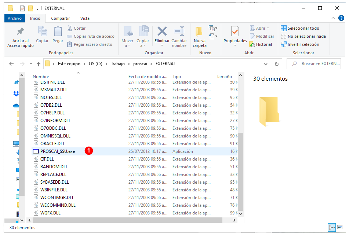Click Properties checkmark icon in title bar
Viewport: 349px width, 235px height.
(22, 8)
